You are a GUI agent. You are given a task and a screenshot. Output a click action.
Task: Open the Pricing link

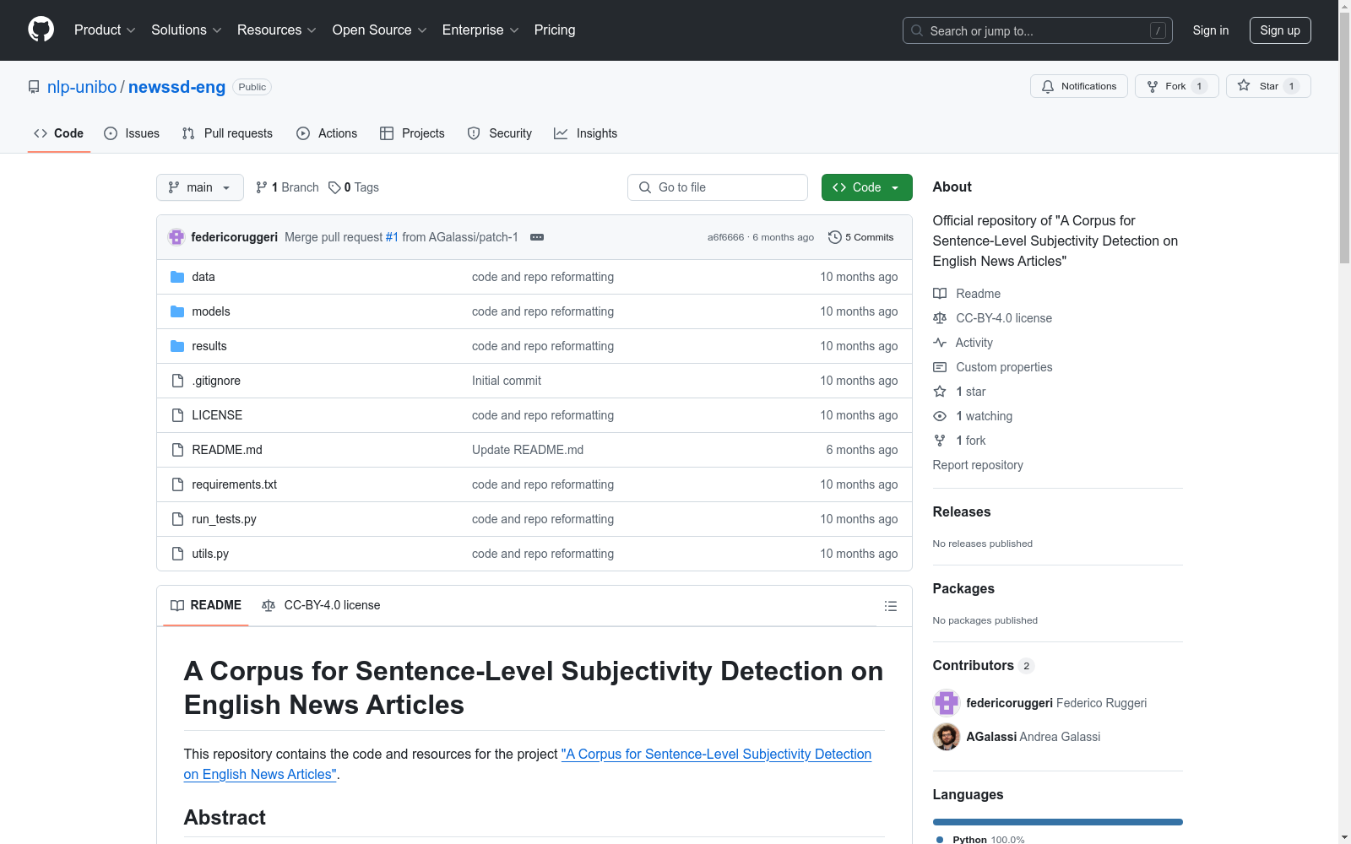pyautogui.click(x=555, y=30)
